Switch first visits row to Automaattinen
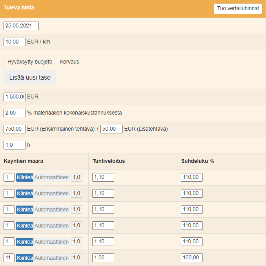Screen dimensions: 266x266 coord(51,177)
